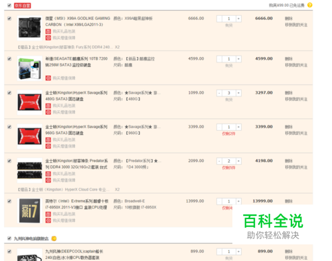This screenshot has width=332, height=261.
Task: Decrease quantity of Kingston Predator DDR4 memory
Action: (x=219, y=161)
